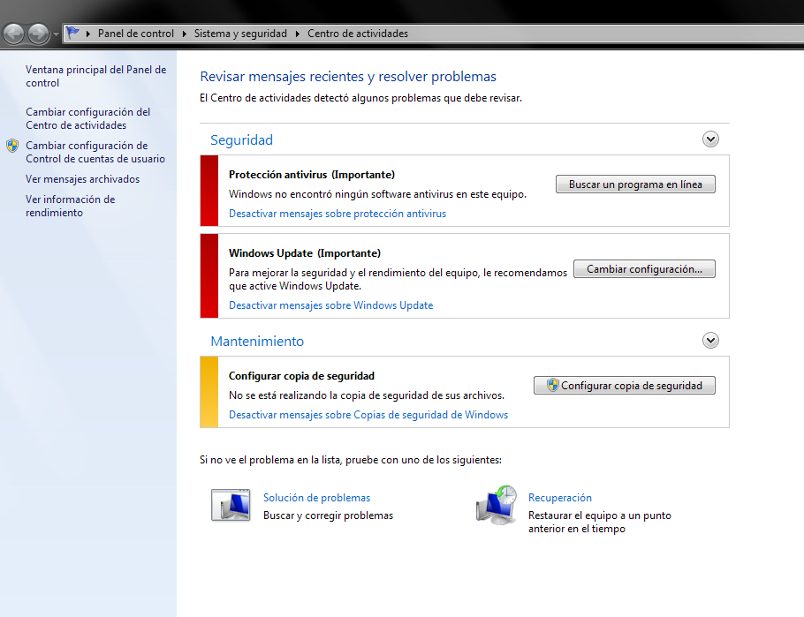Open Cambiar configuración de Control de cuentas de usuario
Screen dimensions: 804x617
[95, 152]
